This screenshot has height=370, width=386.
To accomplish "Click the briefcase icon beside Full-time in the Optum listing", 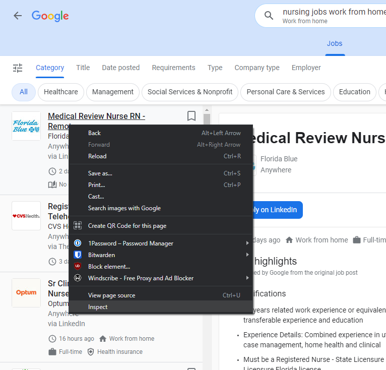I will click(x=52, y=352).
